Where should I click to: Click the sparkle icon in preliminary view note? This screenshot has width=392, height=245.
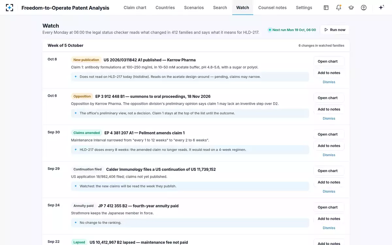pyautogui.click(x=76, y=113)
